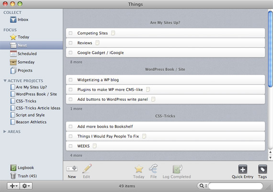This screenshot has height=192, width=273.
Task: Expand the Areas section
Action: tap(5, 132)
